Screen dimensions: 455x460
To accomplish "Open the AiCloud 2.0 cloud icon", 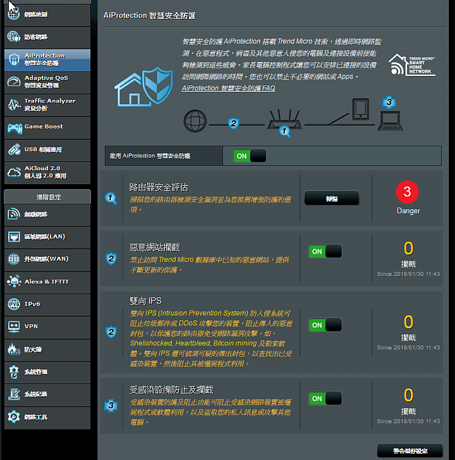I will point(14,172).
